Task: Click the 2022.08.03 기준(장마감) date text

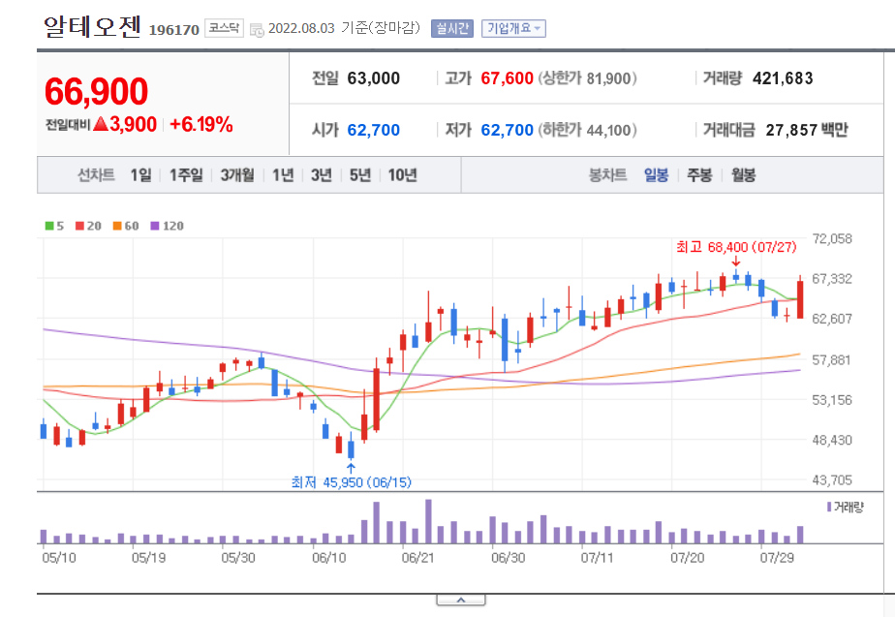Action: [344, 28]
